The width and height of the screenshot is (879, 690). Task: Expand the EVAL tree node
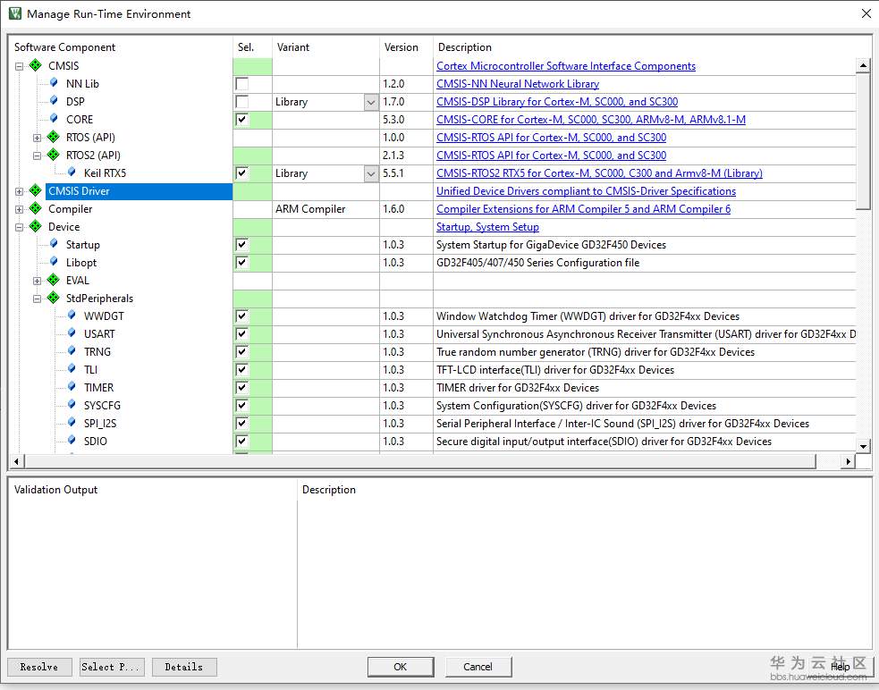click(37, 281)
